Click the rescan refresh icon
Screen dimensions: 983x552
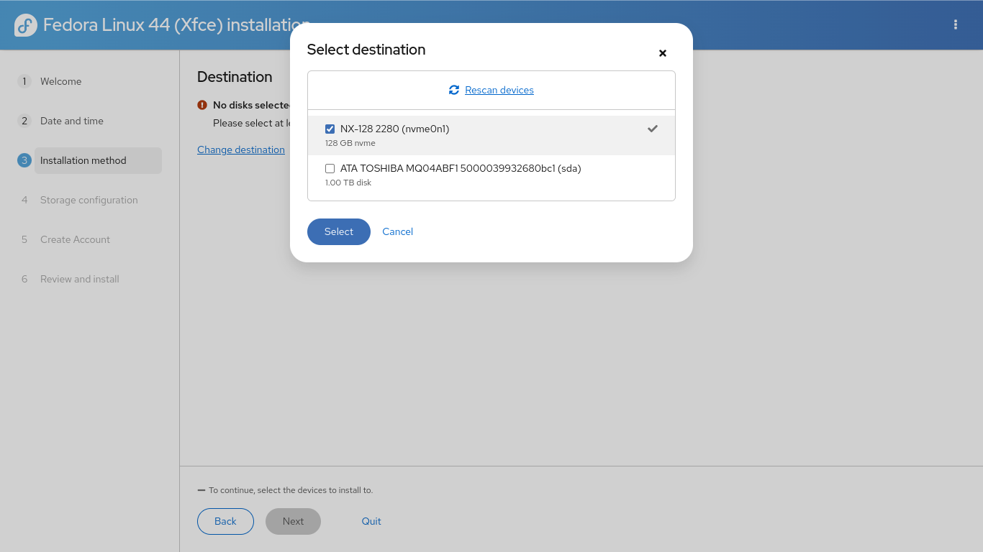point(454,90)
